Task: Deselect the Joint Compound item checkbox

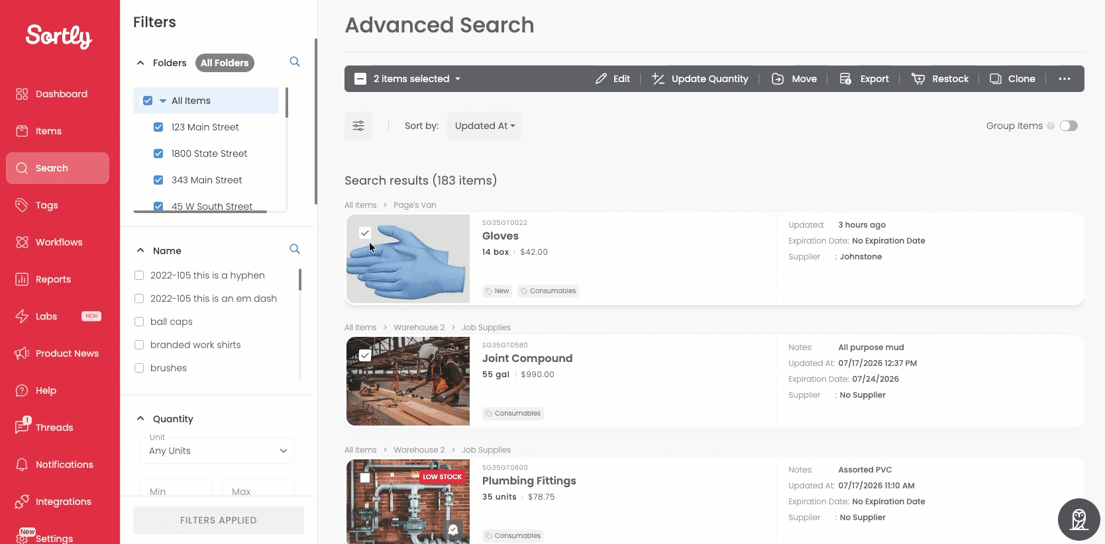Action: pos(365,355)
